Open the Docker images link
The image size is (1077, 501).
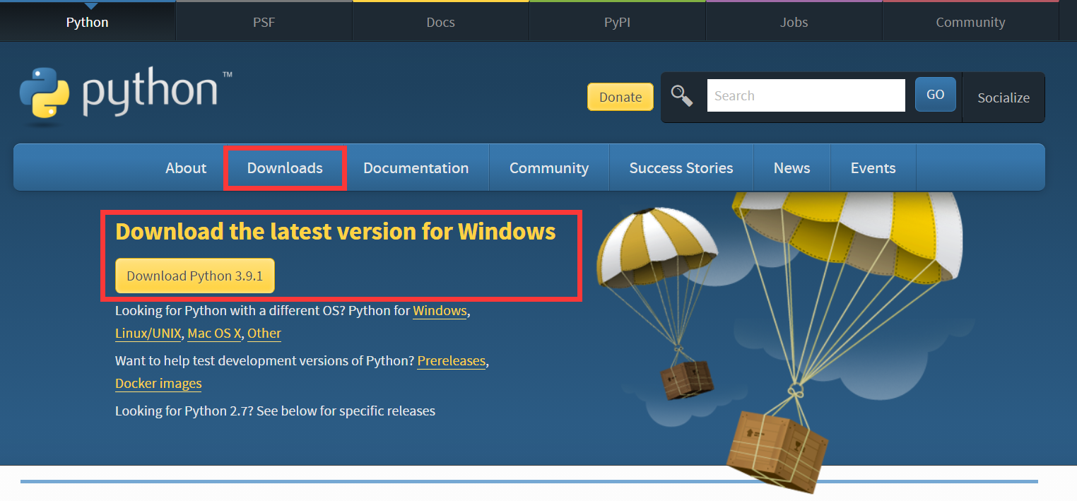158,383
